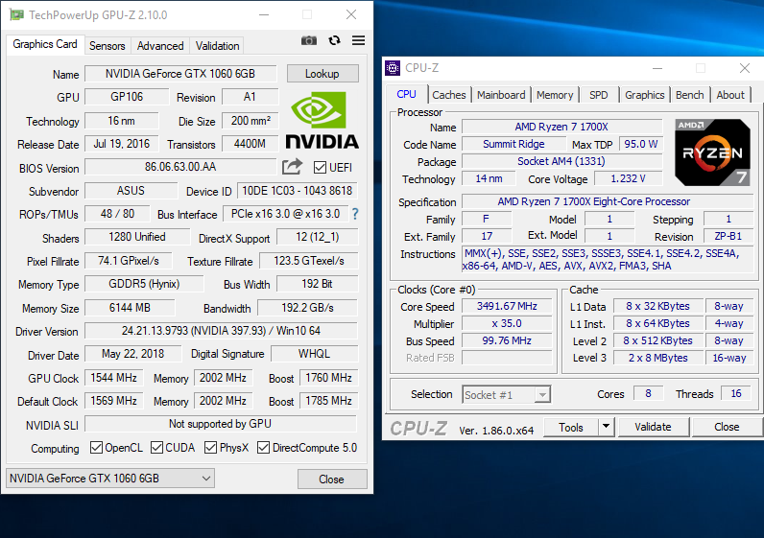
Task: Click the GPU-Z refresh icon
Action: point(334,40)
